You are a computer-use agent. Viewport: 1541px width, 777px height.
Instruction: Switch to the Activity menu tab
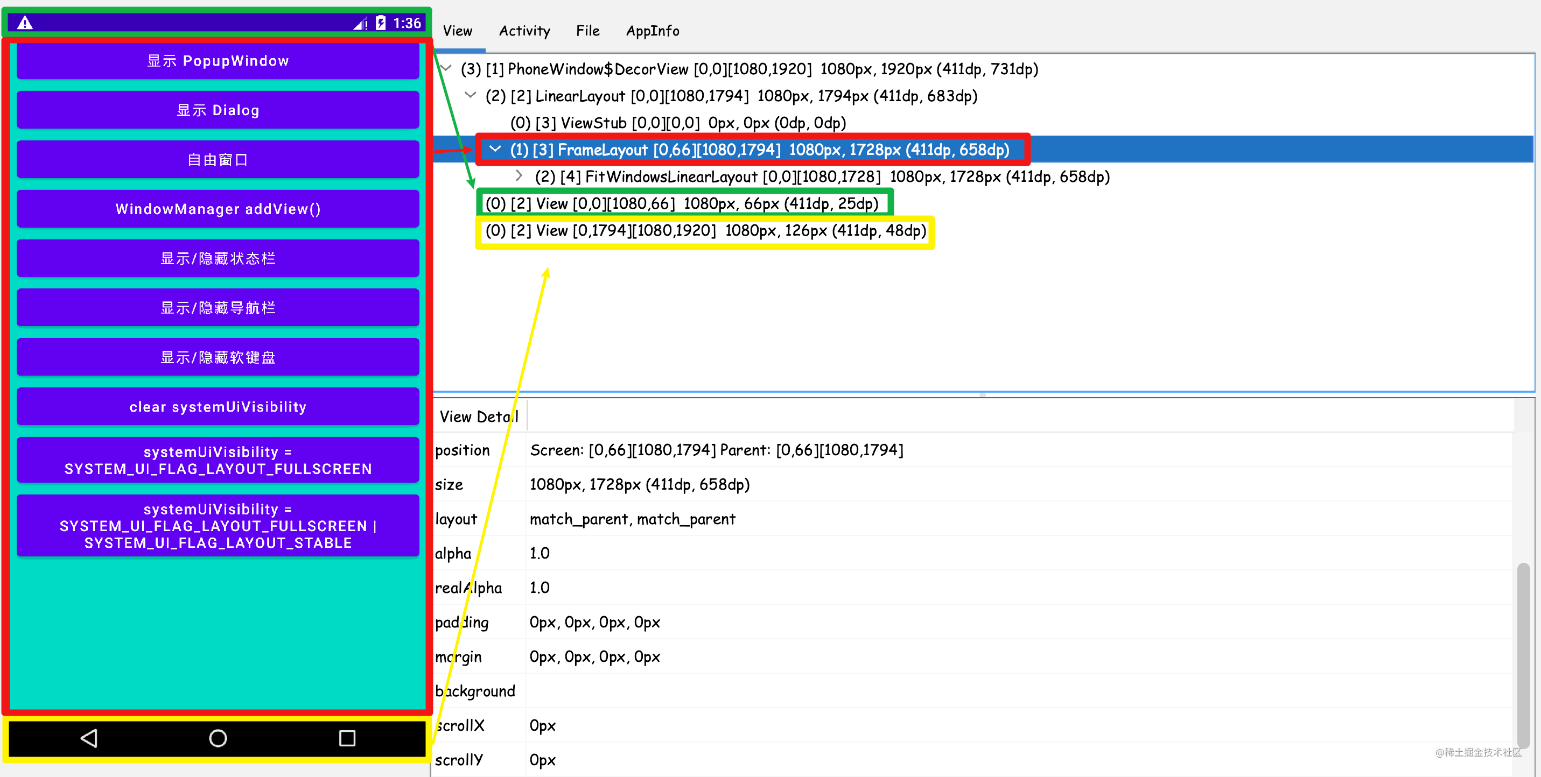pyautogui.click(x=524, y=31)
